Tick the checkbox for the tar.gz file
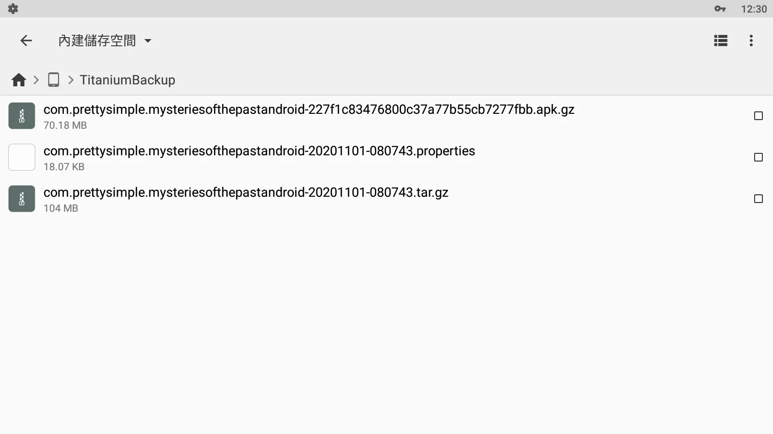The image size is (773, 434). (759, 199)
